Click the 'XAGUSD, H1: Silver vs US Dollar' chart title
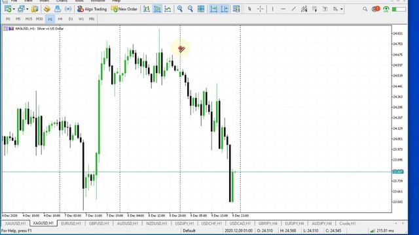 (39, 29)
